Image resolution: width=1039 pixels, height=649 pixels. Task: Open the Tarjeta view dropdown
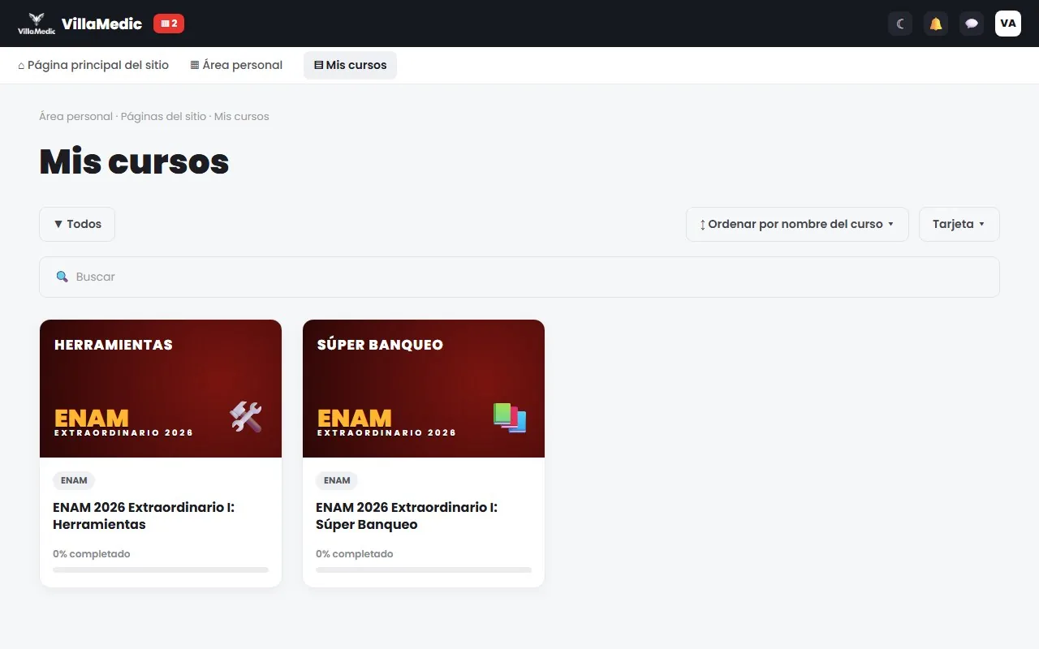point(959,224)
